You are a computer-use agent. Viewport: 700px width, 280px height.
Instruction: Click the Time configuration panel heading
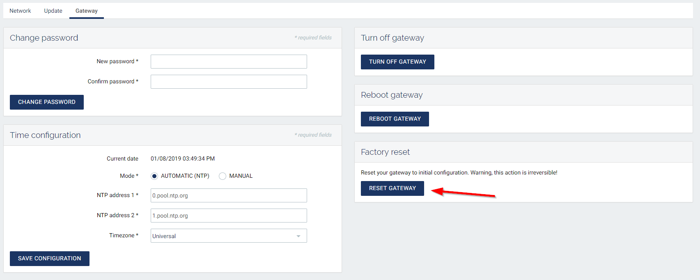45,135
